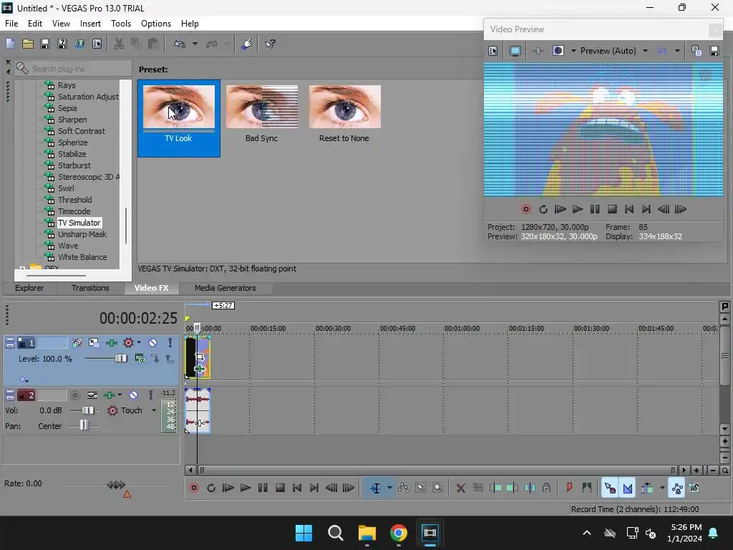733x550 pixels.
Task: Select the Selection Edit Tool
Action: (x=420, y=488)
